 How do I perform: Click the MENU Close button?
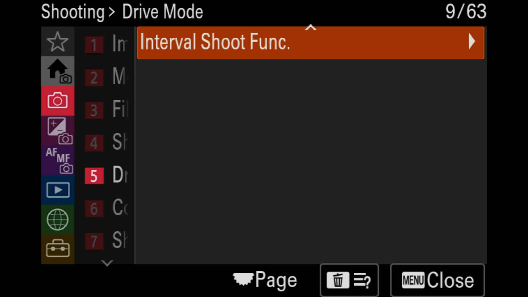point(437,280)
